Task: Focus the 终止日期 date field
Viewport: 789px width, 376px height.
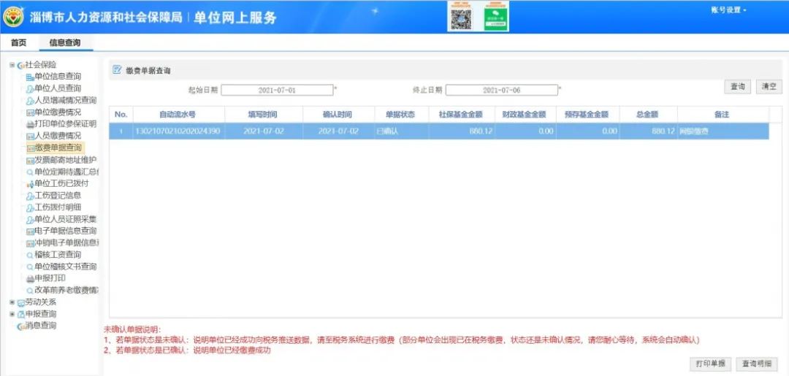Action: tap(502, 90)
